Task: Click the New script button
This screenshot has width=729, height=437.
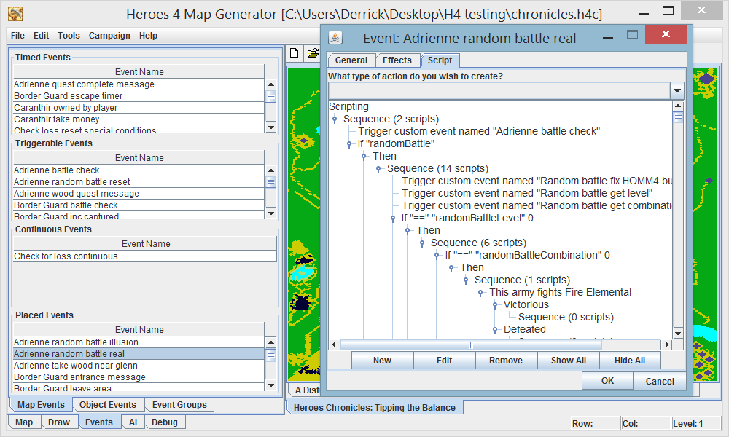Action: [x=382, y=361]
